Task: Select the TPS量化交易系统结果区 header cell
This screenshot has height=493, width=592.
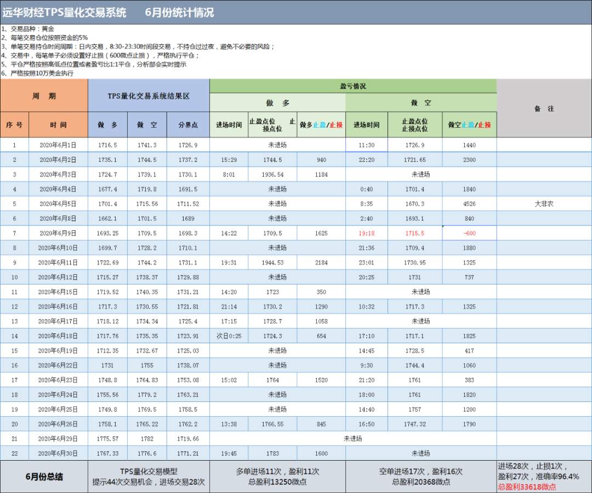Action: pyautogui.click(x=149, y=95)
